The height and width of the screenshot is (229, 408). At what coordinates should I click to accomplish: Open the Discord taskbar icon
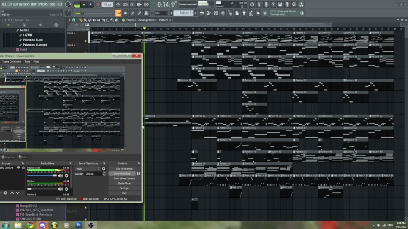click(42, 225)
